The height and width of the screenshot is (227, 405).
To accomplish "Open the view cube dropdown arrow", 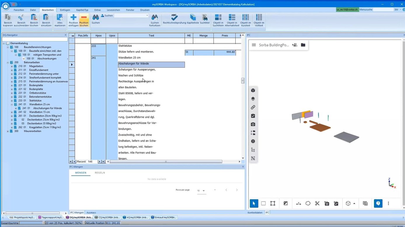I will 354,204.
